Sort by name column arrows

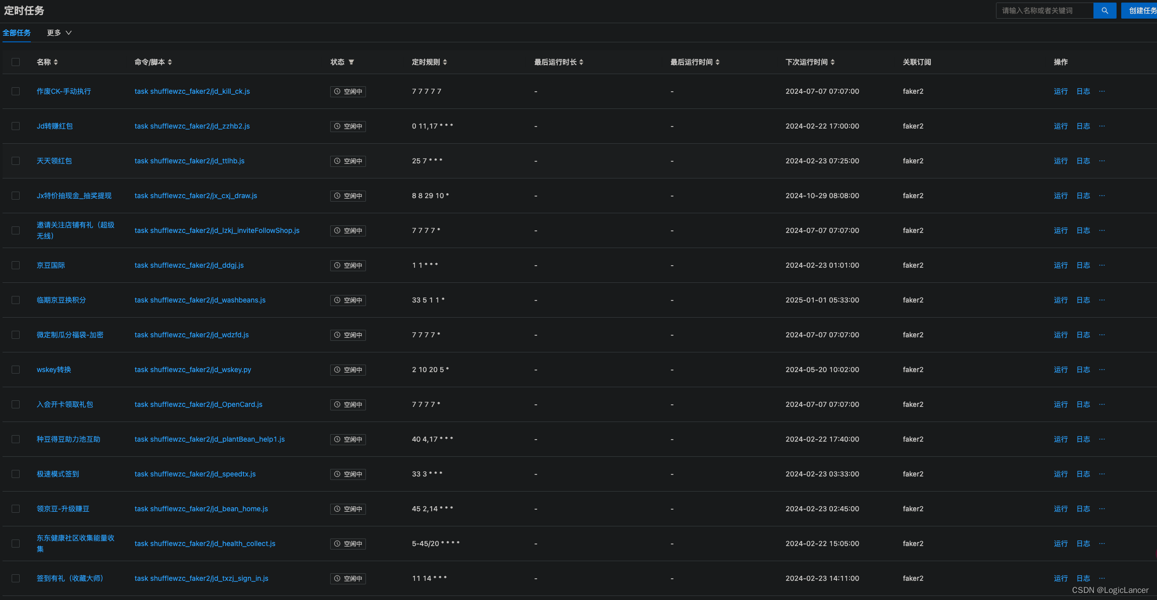(x=56, y=62)
